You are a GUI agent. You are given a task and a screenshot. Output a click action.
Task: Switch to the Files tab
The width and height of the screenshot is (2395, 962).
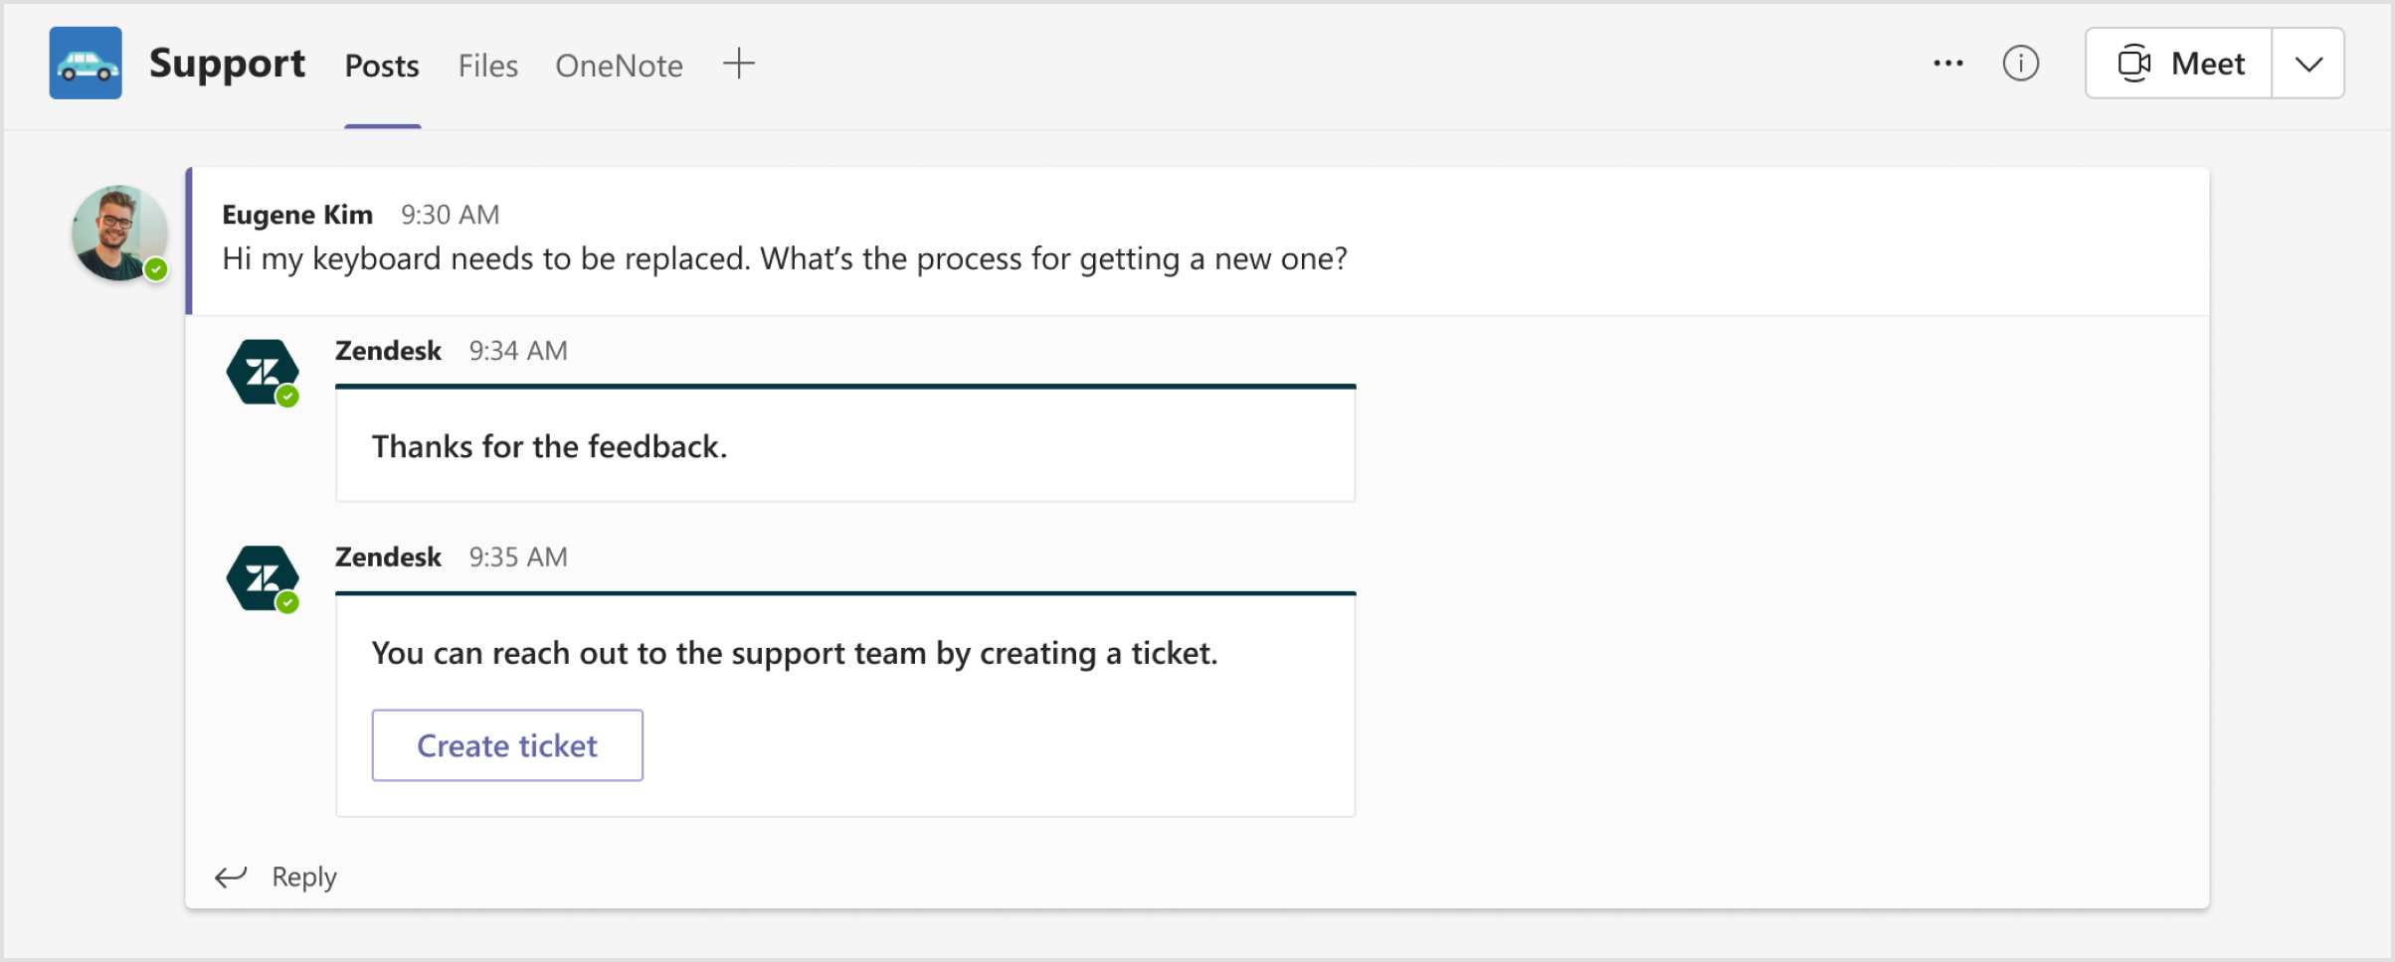click(x=486, y=64)
